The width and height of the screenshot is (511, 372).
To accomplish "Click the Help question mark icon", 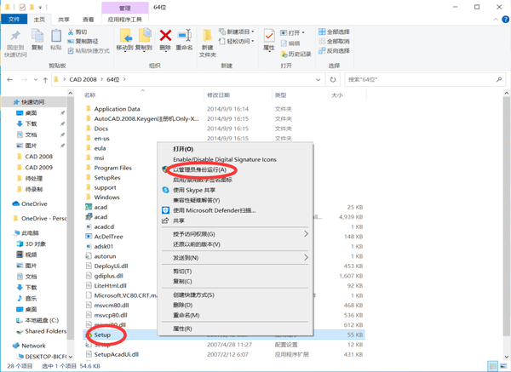I will point(505,20).
